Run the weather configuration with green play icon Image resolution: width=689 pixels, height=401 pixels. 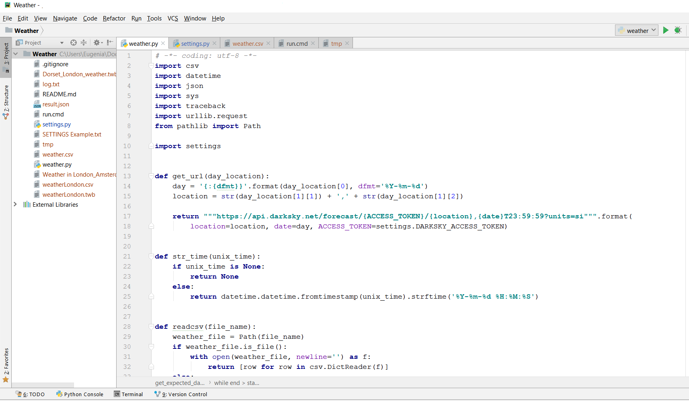click(666, 30)
